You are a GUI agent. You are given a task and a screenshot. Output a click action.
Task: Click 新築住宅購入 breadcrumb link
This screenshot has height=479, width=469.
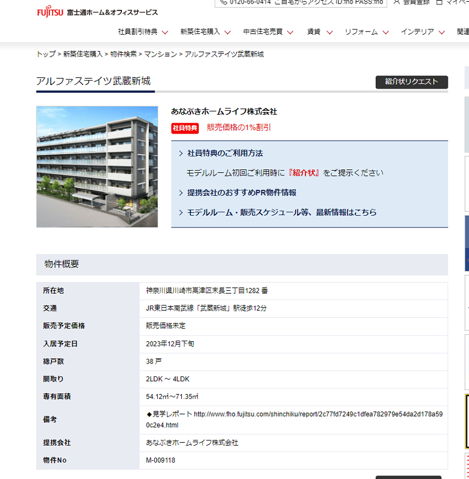(x=83, y=55)
